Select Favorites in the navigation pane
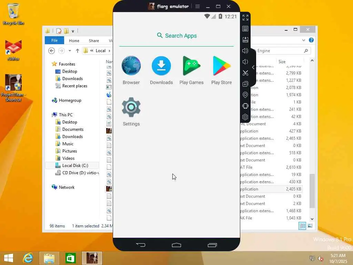 point(67,64)
